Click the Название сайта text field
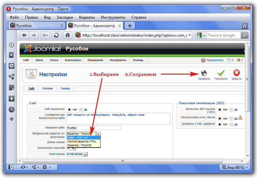The image size is (257, 180). [94, 128]
